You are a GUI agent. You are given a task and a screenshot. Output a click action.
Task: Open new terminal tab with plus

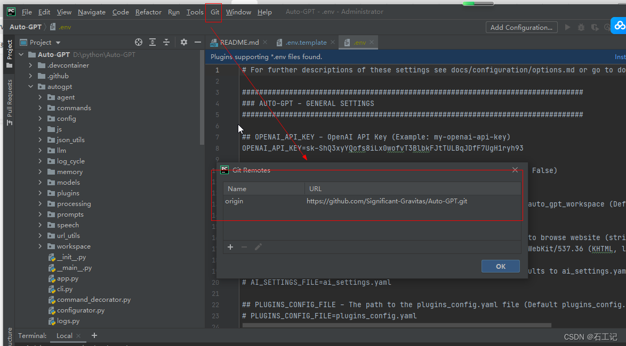pos(94,335)
